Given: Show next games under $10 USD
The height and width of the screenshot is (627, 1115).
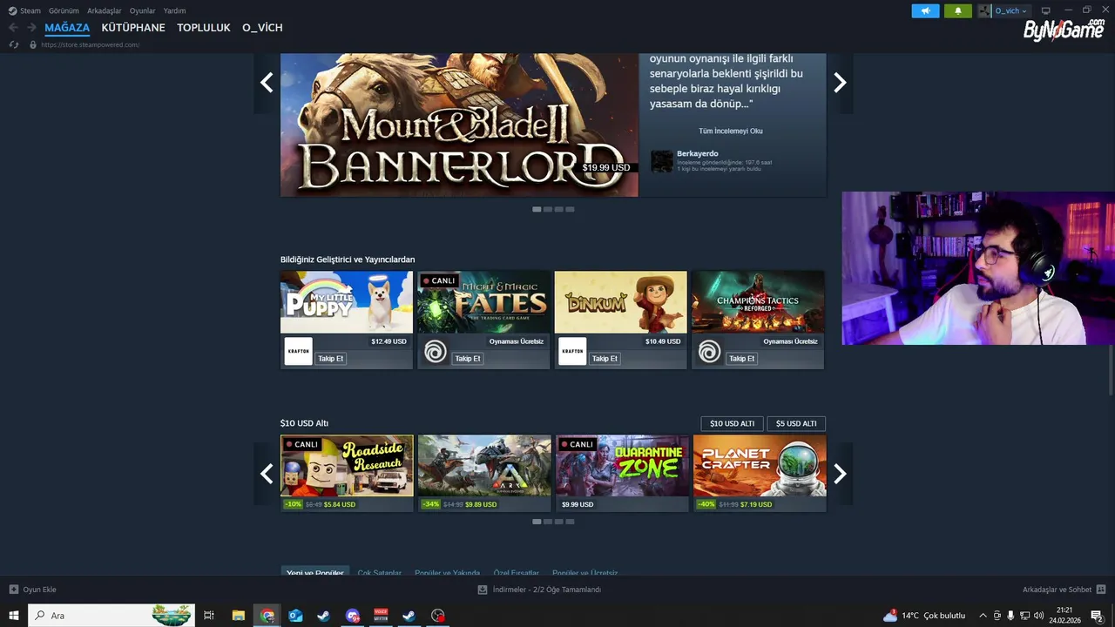Looking at the screenshot, I should (840, 474).
